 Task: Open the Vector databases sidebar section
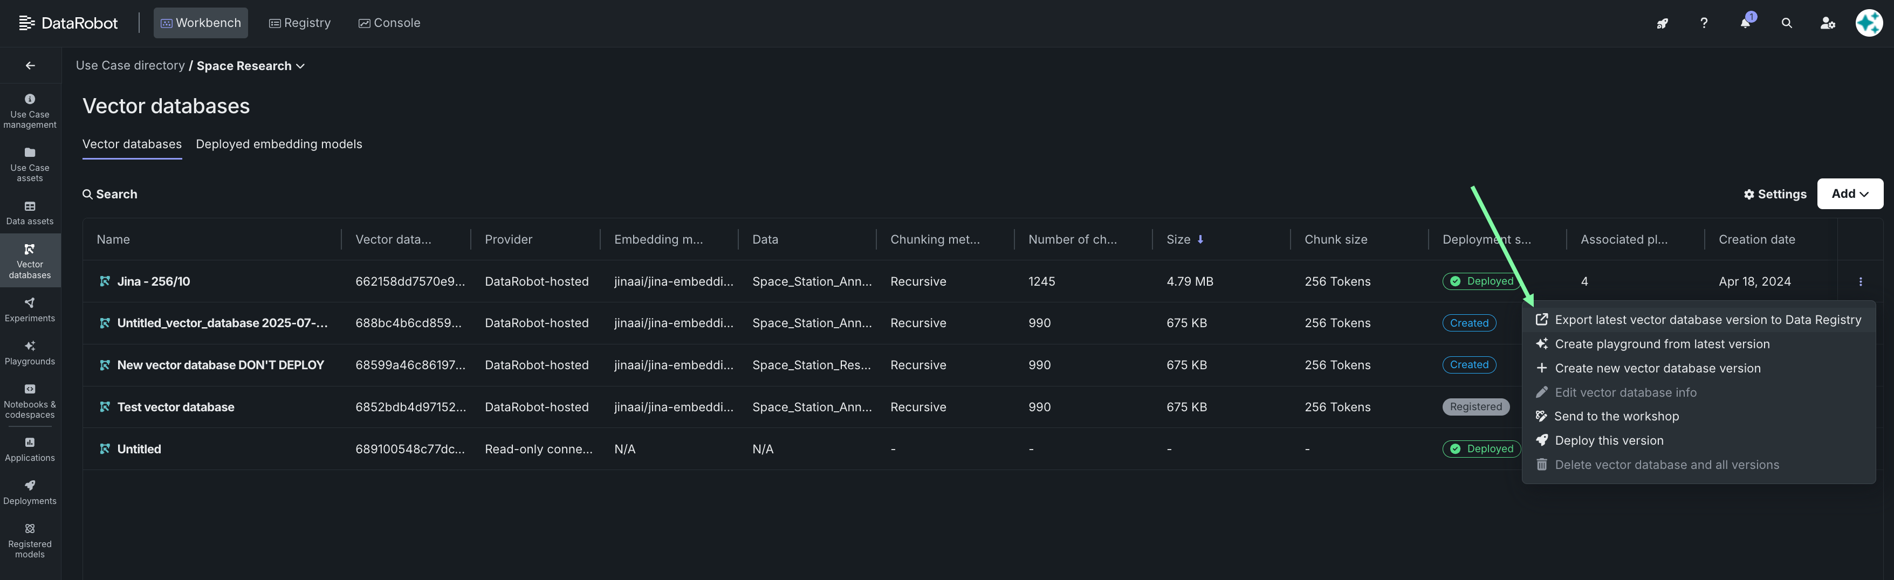(30, 260)
